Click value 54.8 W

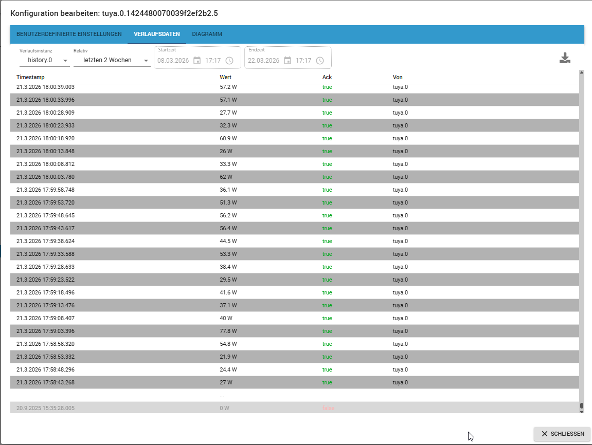click(228, 344)
